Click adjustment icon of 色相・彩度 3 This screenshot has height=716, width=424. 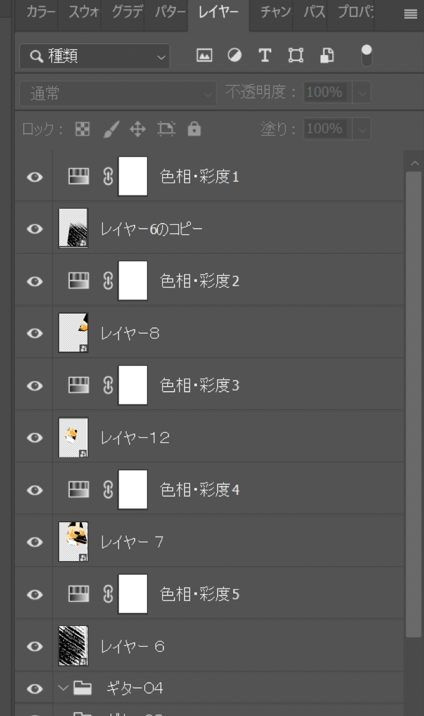click(x=79, y=385)
